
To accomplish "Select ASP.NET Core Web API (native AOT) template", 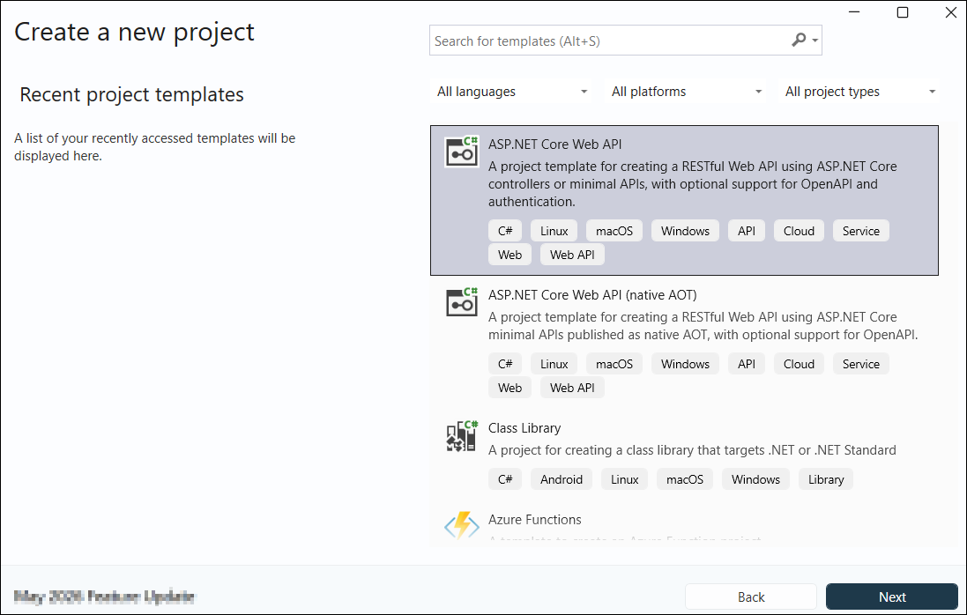I will tap(684, 341).
